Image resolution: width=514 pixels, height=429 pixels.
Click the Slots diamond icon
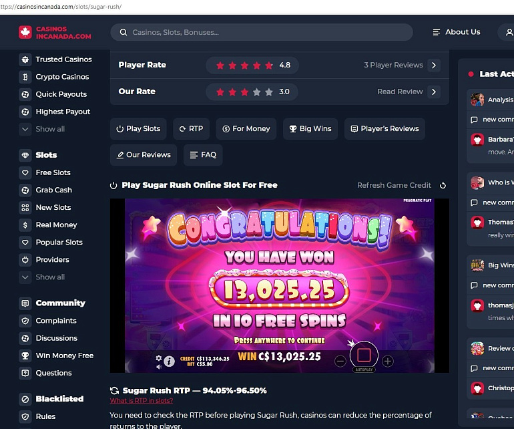[x=25, y=155]
